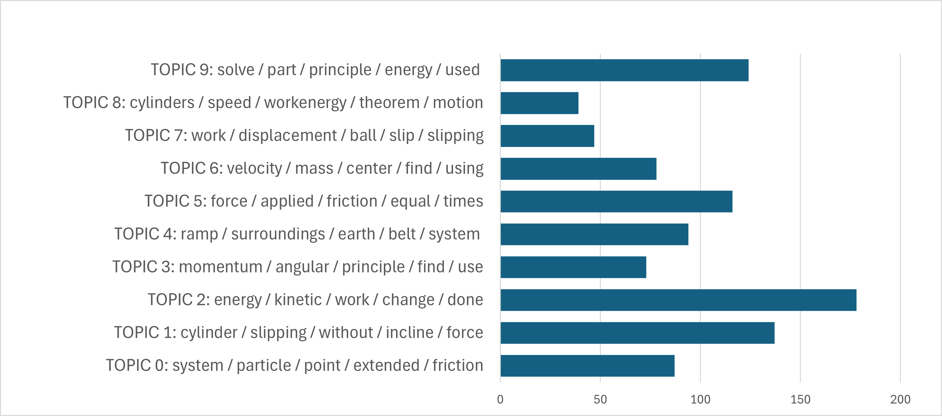
Task: Click the "TOPIC 9: solve / part" label
Action: [315, 70]
